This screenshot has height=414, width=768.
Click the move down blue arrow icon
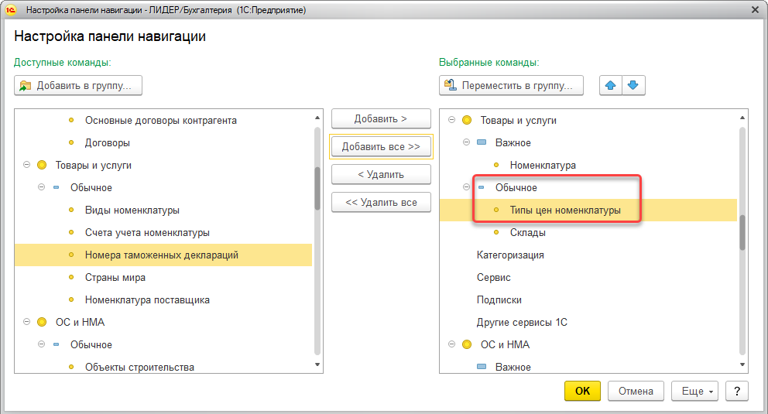633,85
